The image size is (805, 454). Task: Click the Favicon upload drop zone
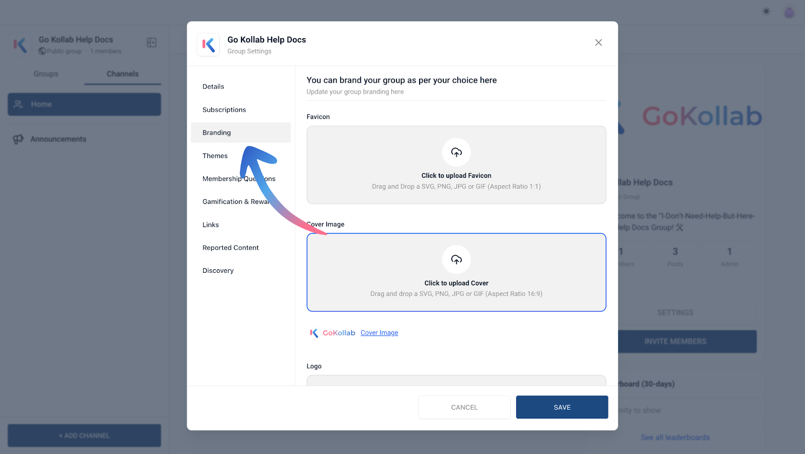pos(456,165)
